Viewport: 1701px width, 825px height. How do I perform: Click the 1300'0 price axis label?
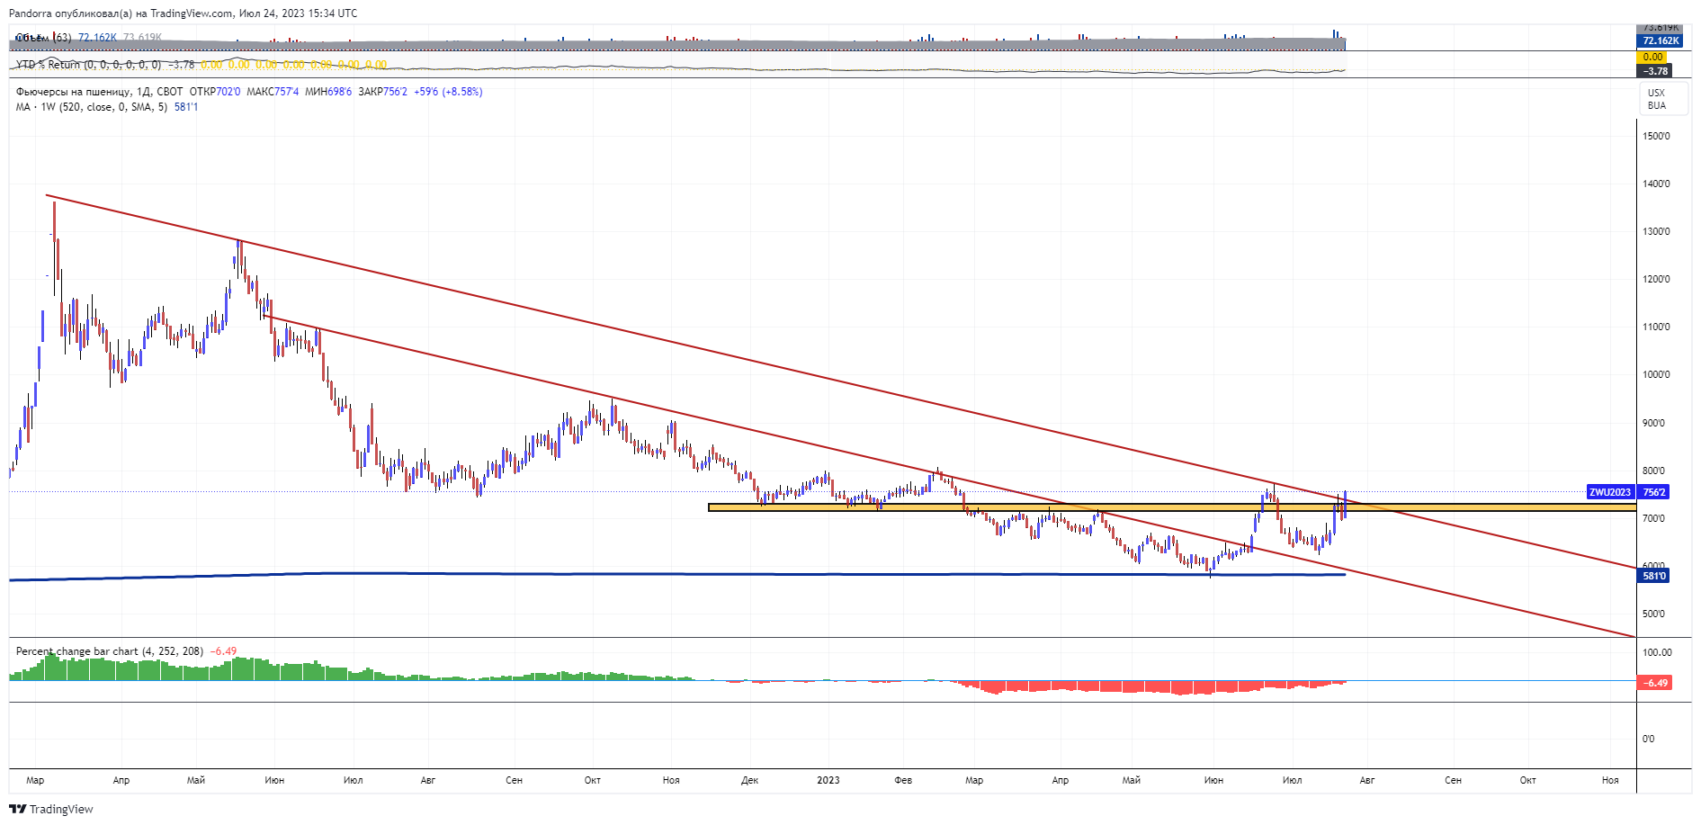[x=1656, y=231]
